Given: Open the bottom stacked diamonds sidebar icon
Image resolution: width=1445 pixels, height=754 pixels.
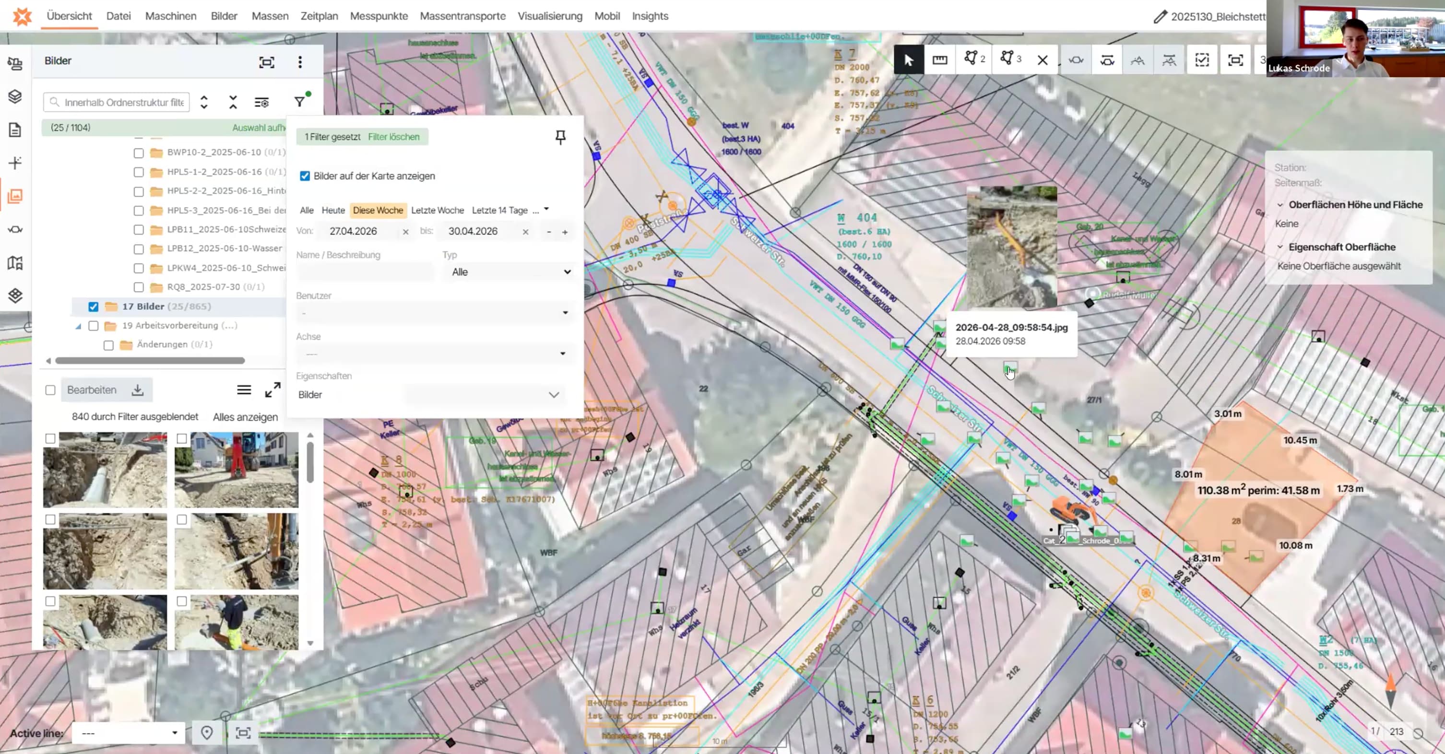Looking at the screenshot, I should tap(15, 295).
